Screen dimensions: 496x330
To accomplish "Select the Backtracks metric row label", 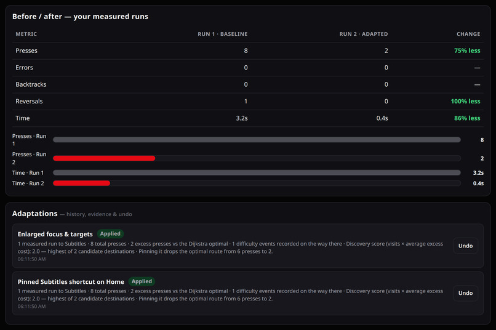I will [31, 84].
